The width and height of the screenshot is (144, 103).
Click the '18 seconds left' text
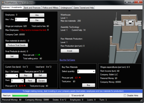click(78, 96)
